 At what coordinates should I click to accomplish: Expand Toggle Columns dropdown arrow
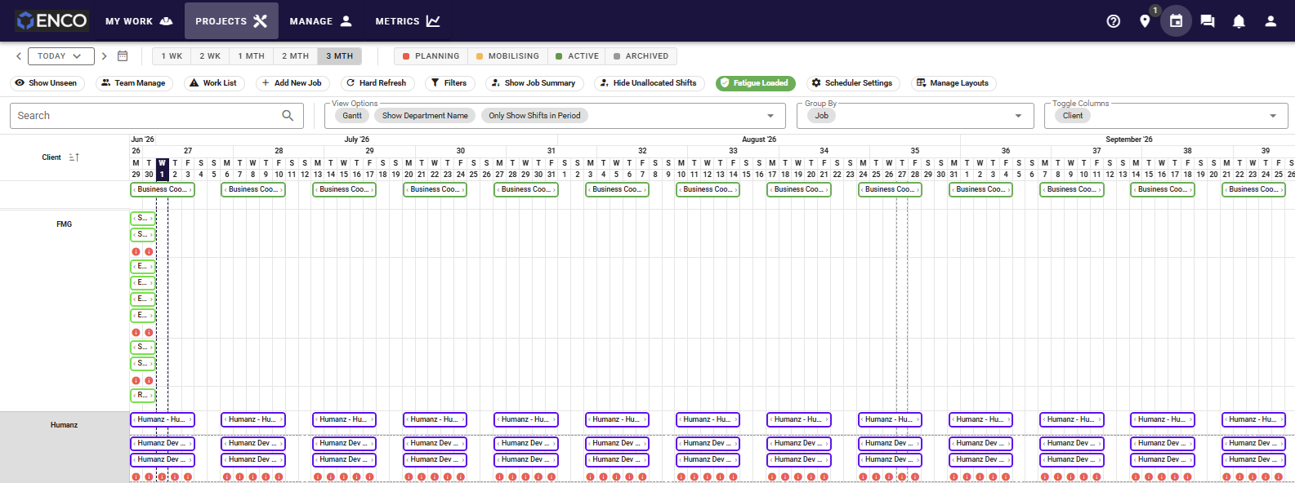[1272, 116]
